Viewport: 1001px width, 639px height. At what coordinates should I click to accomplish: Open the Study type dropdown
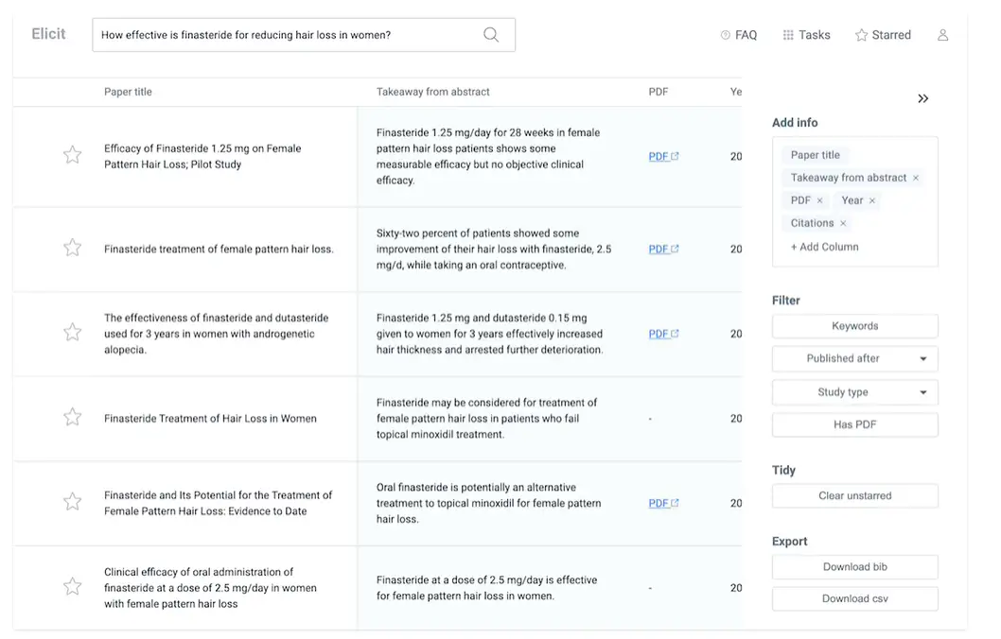(854, 391)
